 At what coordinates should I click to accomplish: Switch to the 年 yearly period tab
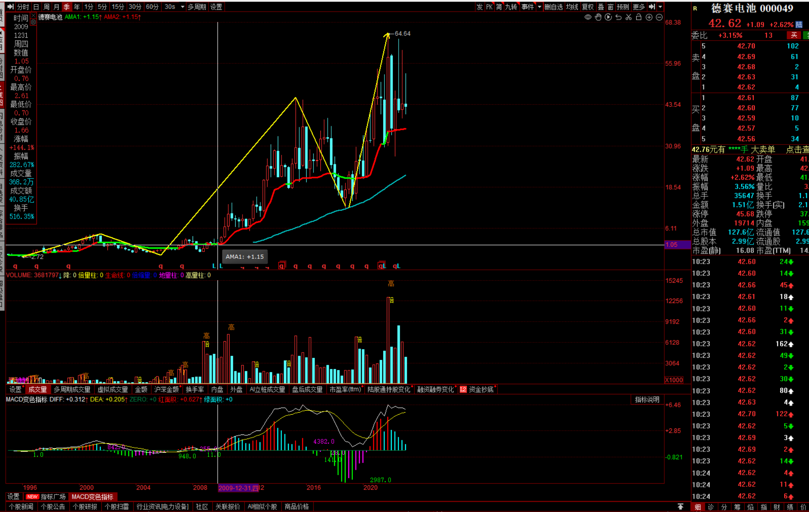(77, 7)
